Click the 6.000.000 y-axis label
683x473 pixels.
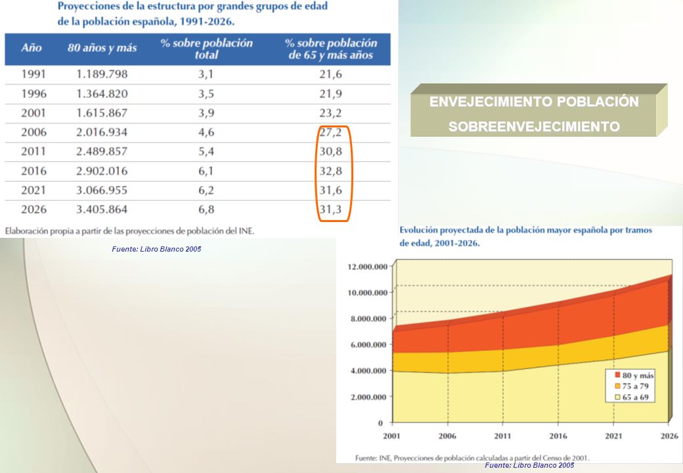click(368, 344)
